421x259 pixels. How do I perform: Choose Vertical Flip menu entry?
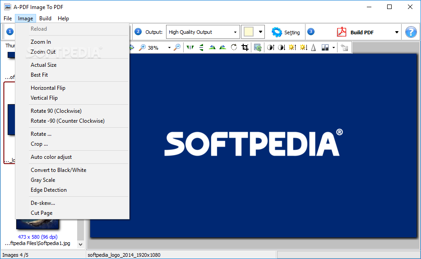point(73,98)
